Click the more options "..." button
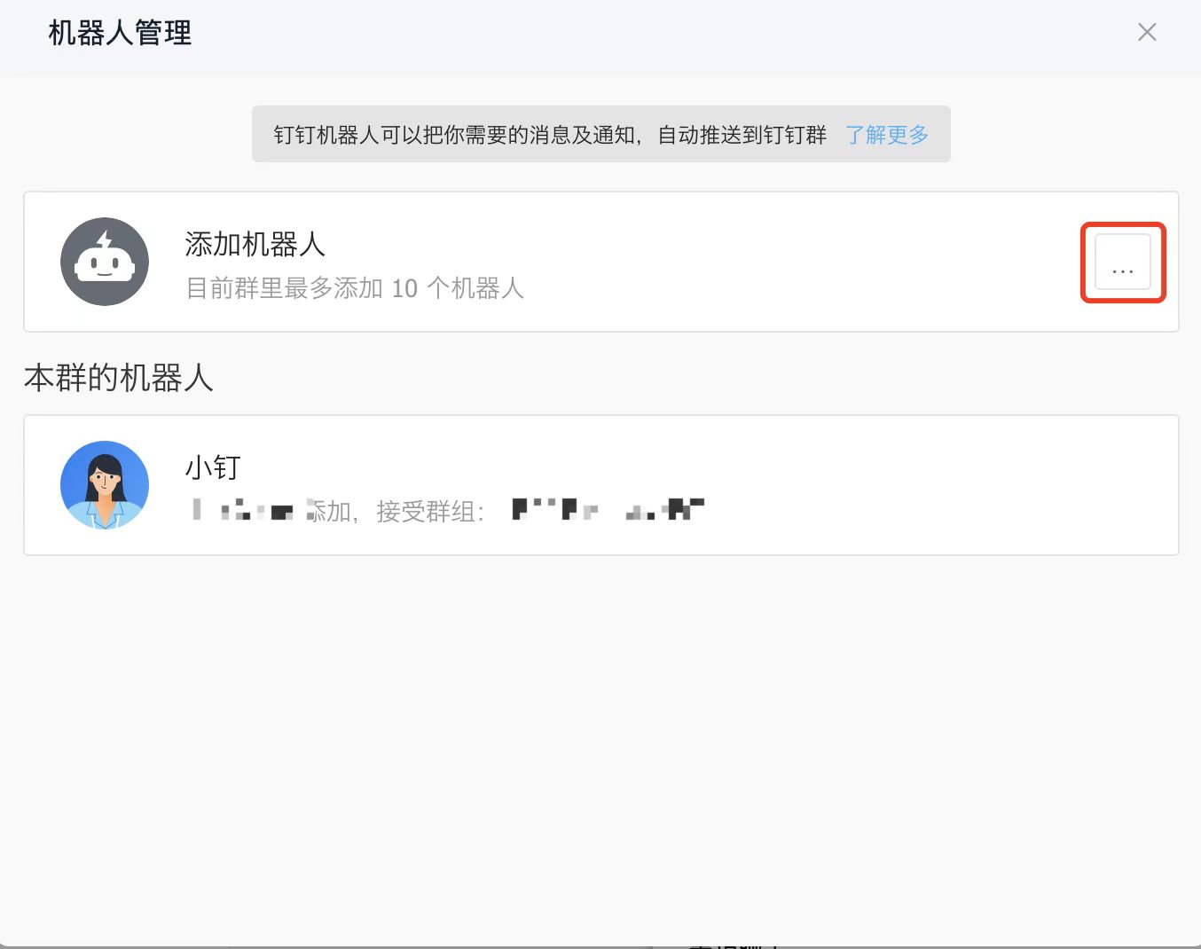 point(1122,263)
